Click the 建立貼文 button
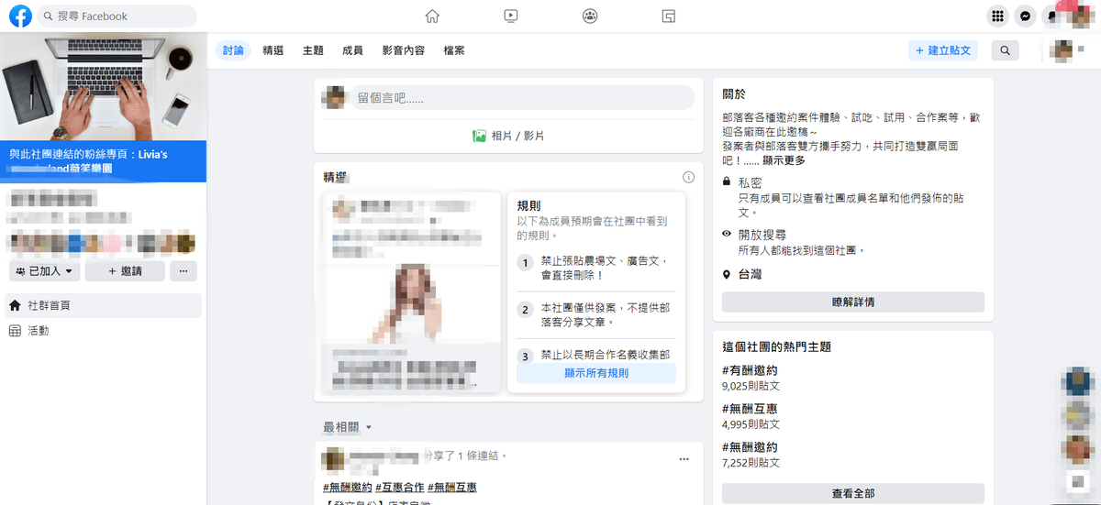This screenshot has height=505, width=1101. click(942, 50)
